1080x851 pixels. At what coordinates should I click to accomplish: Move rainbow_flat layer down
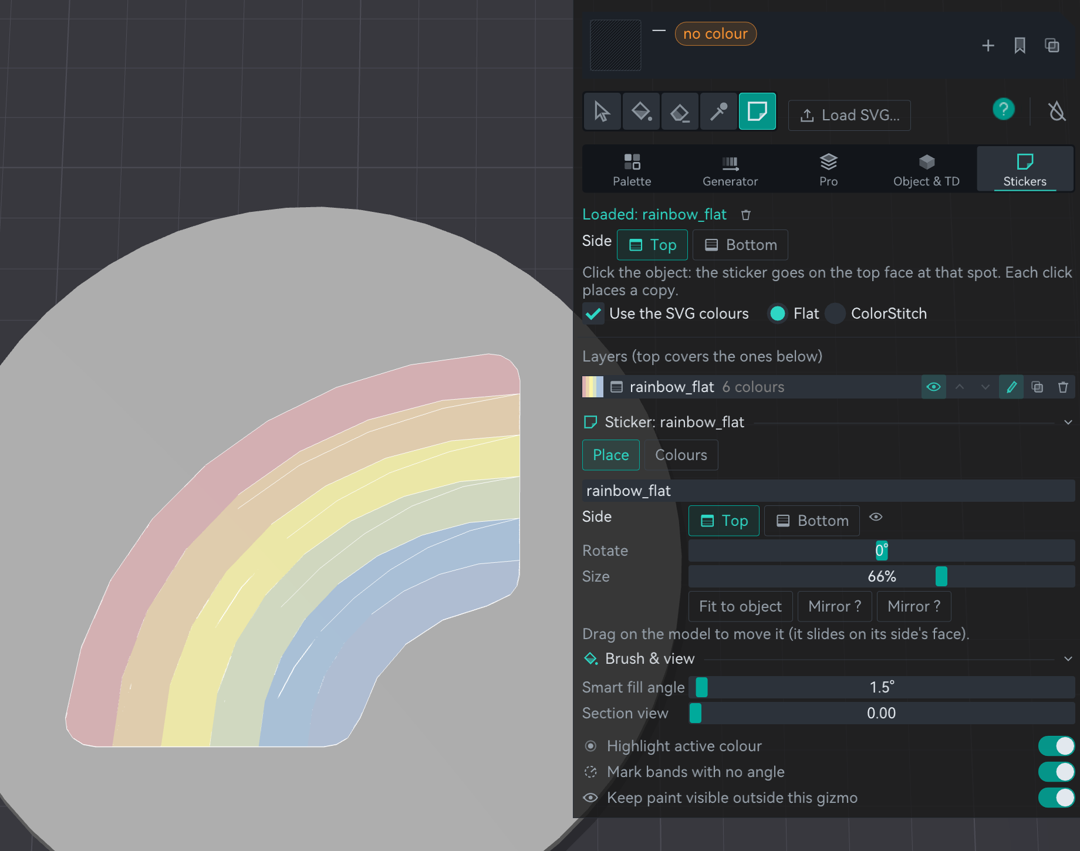(986, 387)
